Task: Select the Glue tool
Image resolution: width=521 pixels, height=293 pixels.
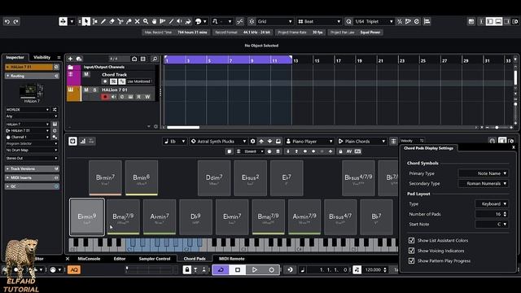Action: click(x=129, y=22)
